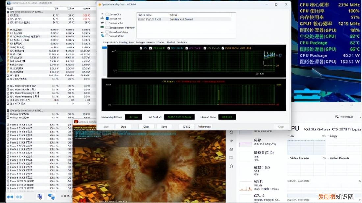Uncheck the Stress FPU option
The width and height of the screenshot is (362, 203).
coord(107,19)
